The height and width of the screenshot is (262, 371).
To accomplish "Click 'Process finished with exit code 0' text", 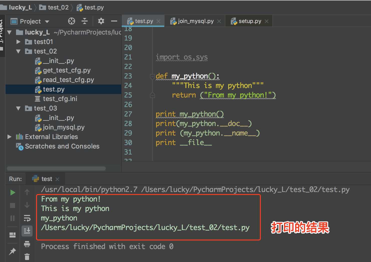I will (107, 246).
